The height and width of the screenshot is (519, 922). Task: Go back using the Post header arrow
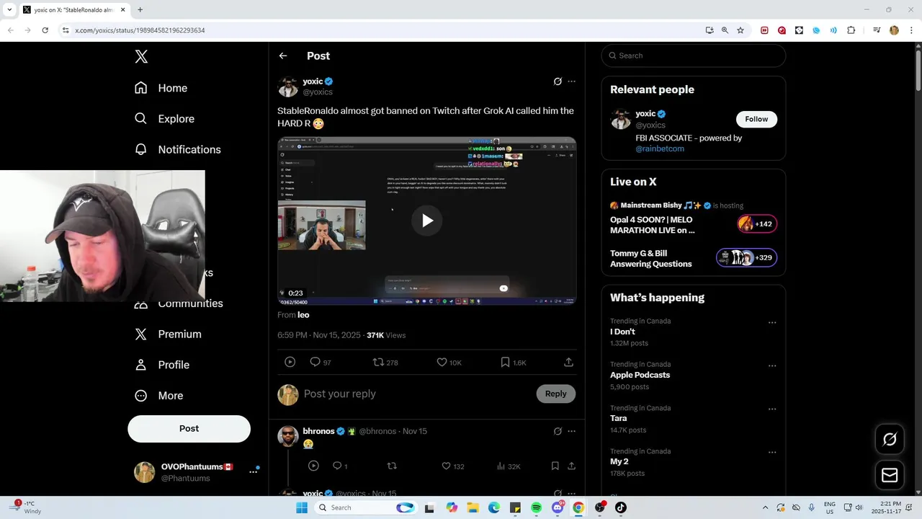point(283,56)
